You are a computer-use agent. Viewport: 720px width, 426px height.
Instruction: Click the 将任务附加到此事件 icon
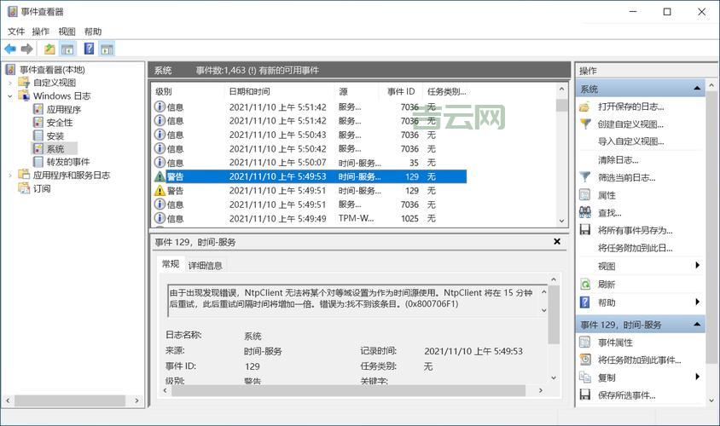tap(585, 360)
